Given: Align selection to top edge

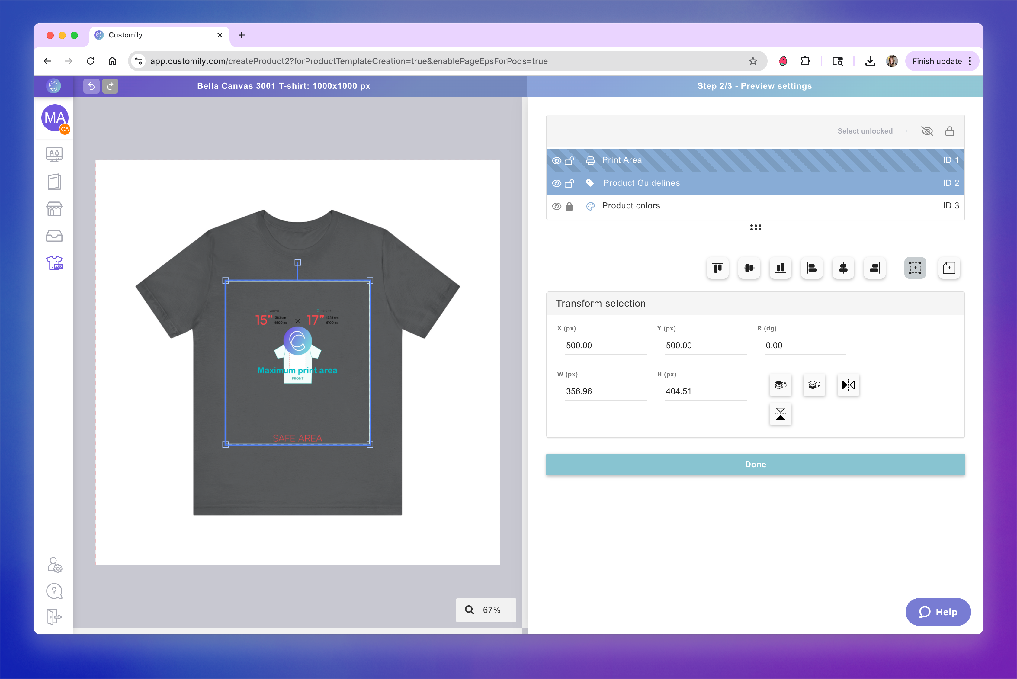Looking at the screenshot, I should (717, 268).
